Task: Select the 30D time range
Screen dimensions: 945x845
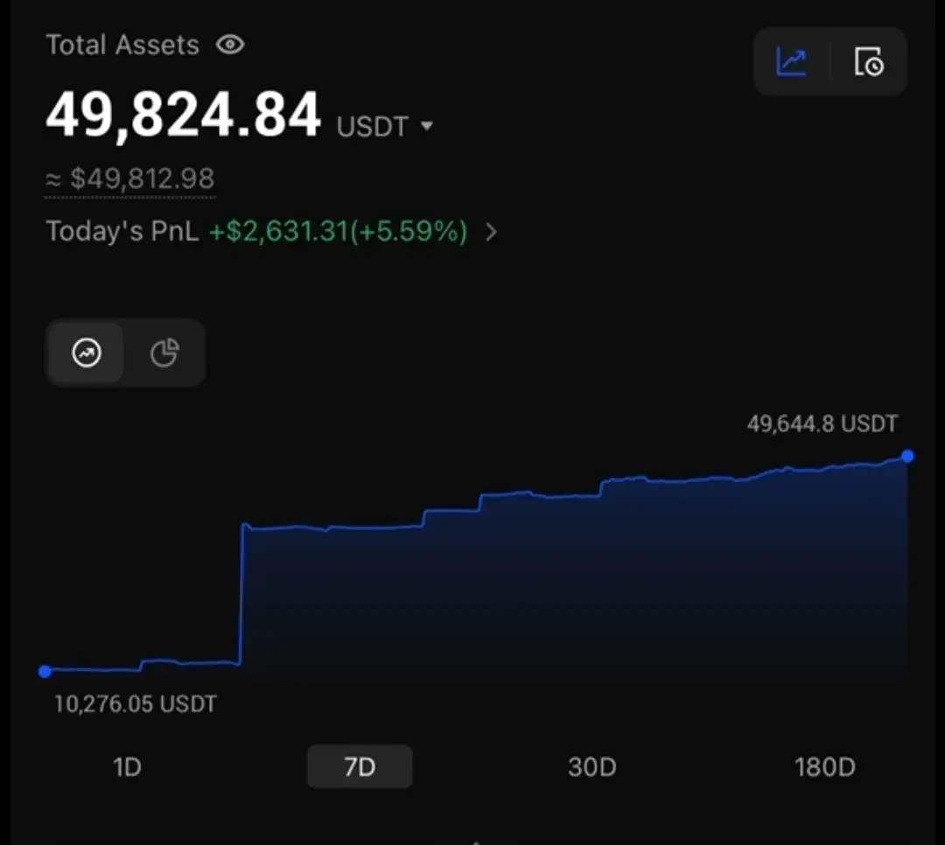Action: [591, 767]
